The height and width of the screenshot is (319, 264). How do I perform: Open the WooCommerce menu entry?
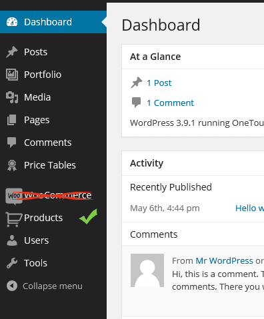(53, 196)
